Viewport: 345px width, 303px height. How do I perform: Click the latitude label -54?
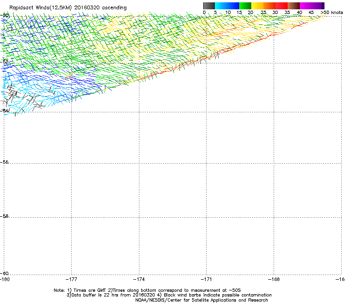[x=5, y=110]
